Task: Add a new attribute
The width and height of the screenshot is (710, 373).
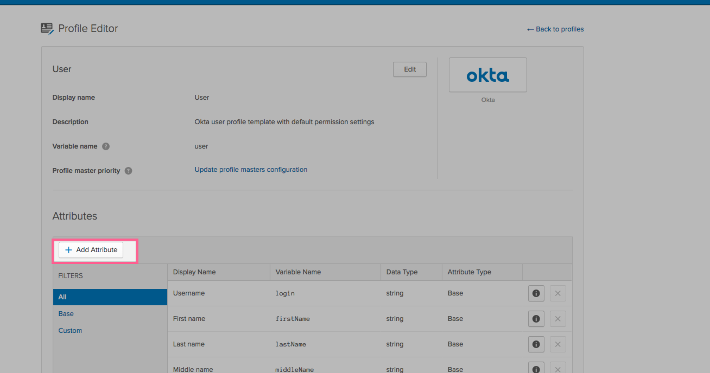Action: (91, 249)
